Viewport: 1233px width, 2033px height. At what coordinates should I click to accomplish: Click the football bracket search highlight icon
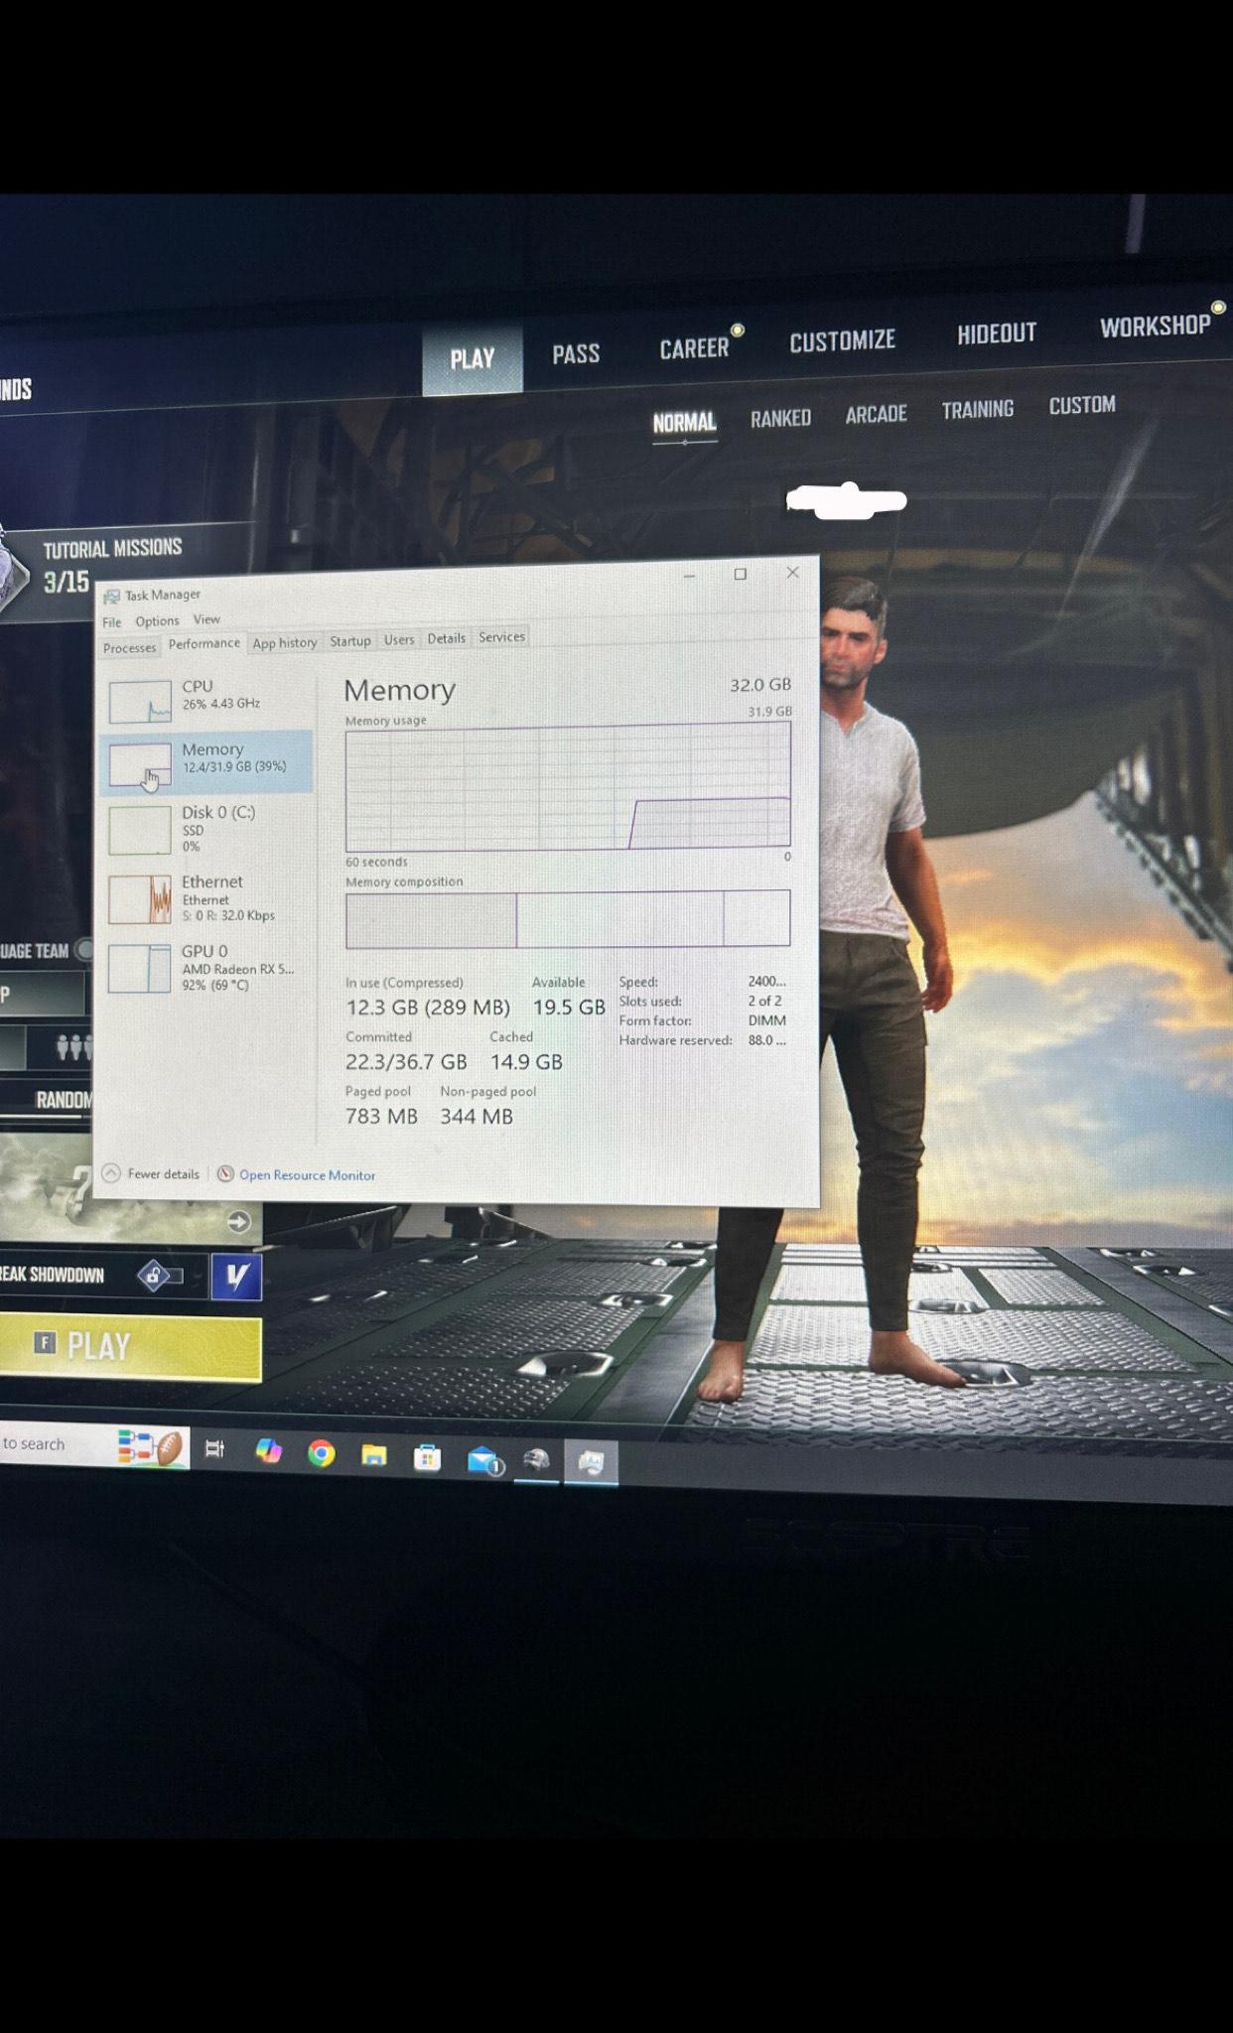coord(151,1447)
